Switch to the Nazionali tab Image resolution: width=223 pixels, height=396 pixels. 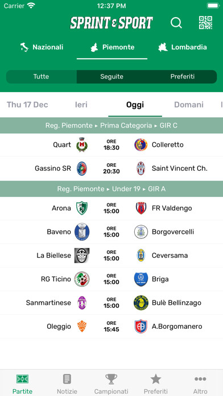(x=42, y=47)
